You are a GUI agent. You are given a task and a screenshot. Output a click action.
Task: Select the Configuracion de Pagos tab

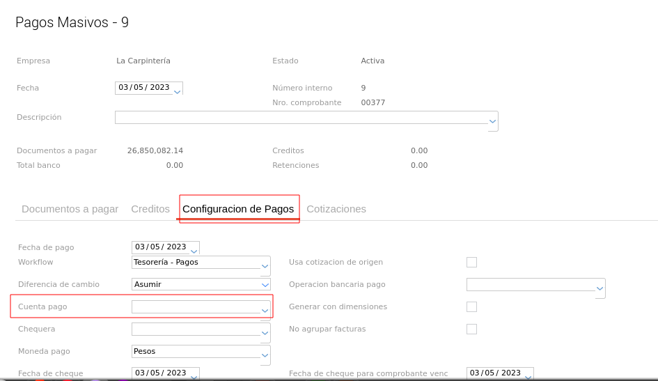238,209
